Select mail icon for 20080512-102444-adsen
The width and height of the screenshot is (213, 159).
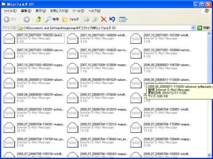9,83
